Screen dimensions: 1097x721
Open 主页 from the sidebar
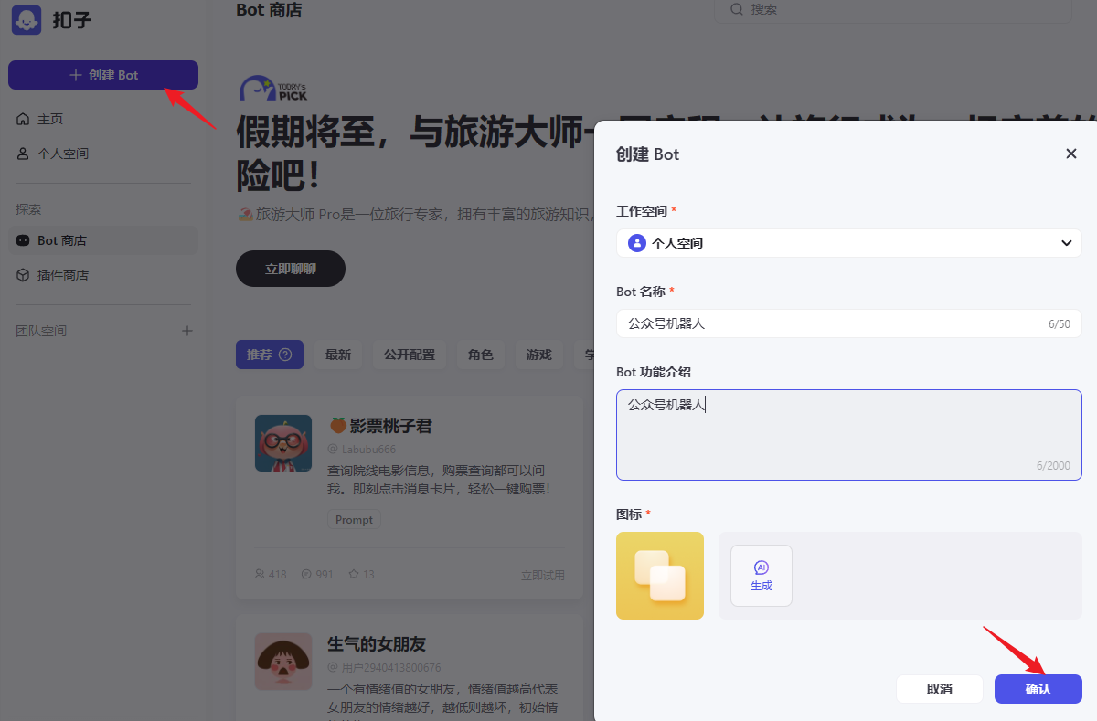[50, 119]
